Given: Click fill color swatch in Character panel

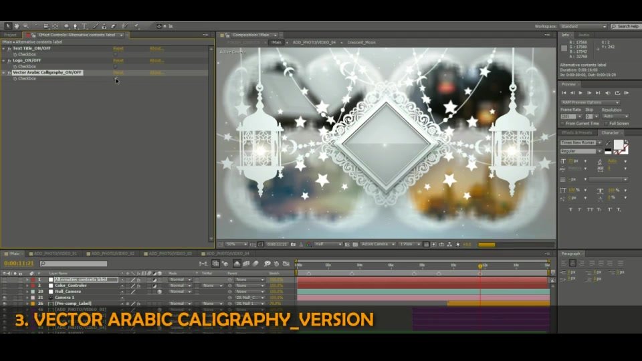Looking at the screenshot, I should 618,144.
